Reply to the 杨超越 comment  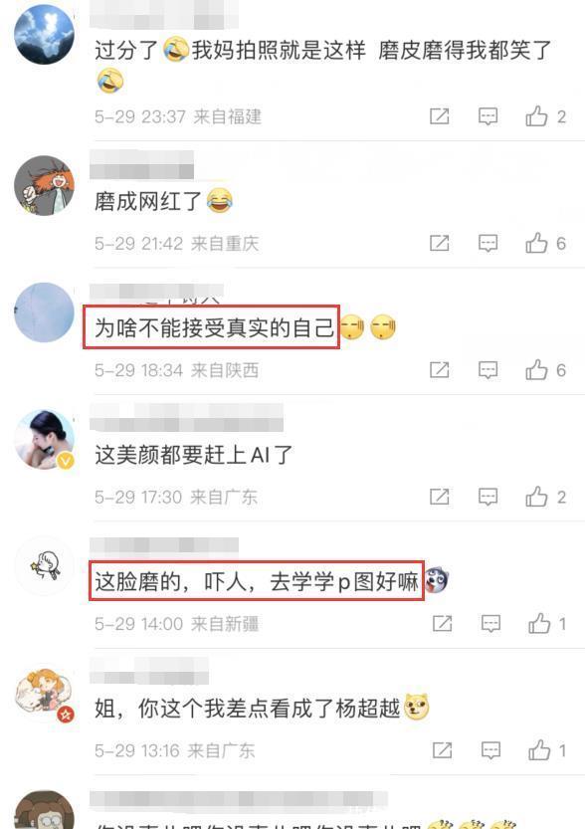click(x=490, y=750)
